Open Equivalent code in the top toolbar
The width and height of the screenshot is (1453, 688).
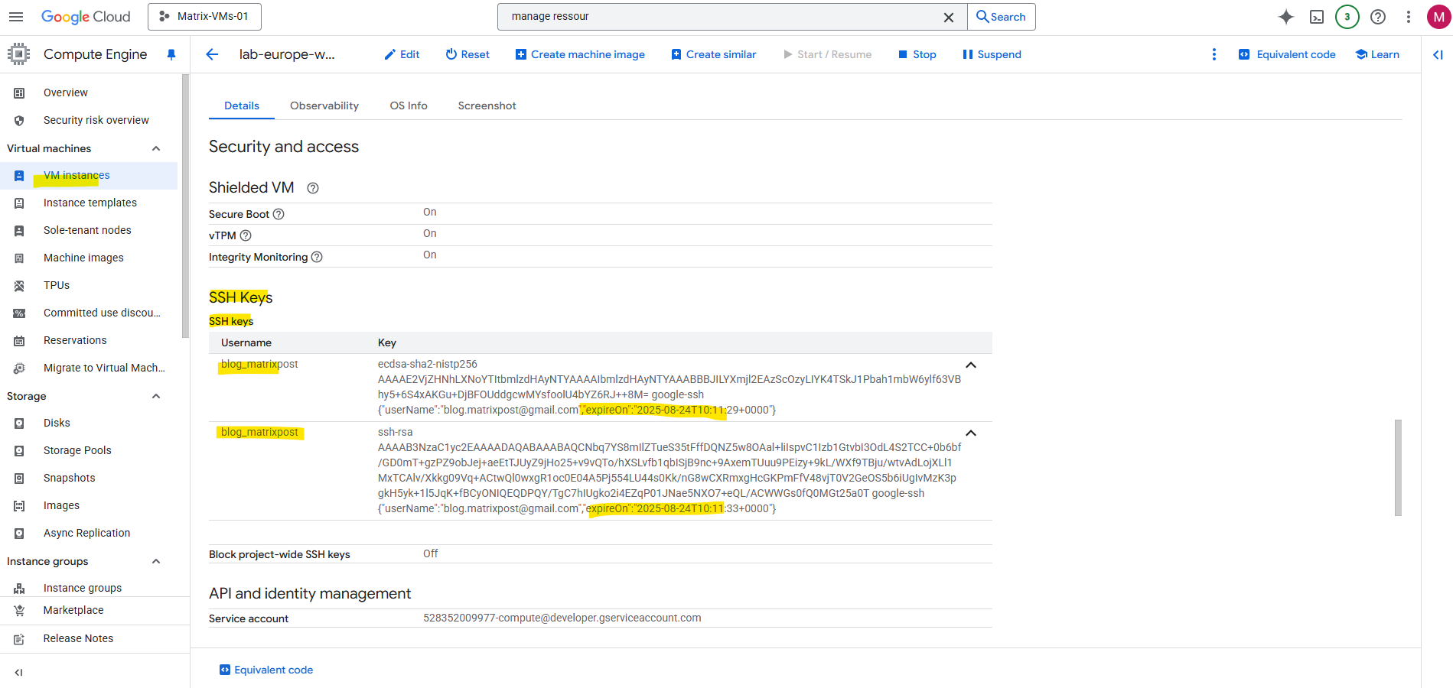[x=1287, y=54]
